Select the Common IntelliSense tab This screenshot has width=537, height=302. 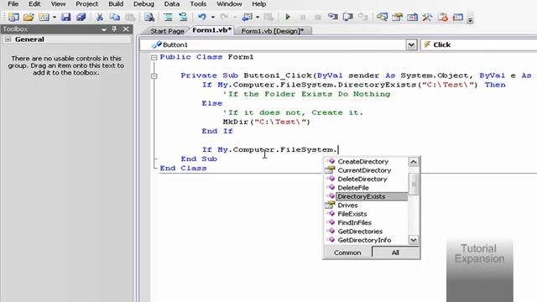[347, 253]
